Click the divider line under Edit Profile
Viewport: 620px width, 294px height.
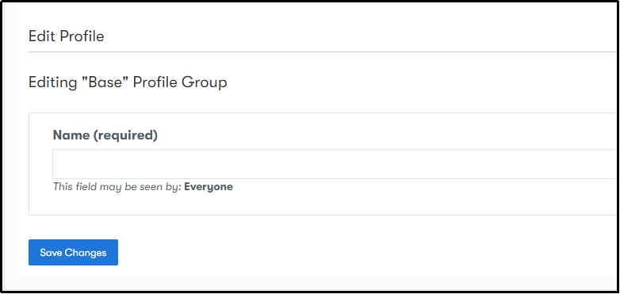click(x=323, y=52)
